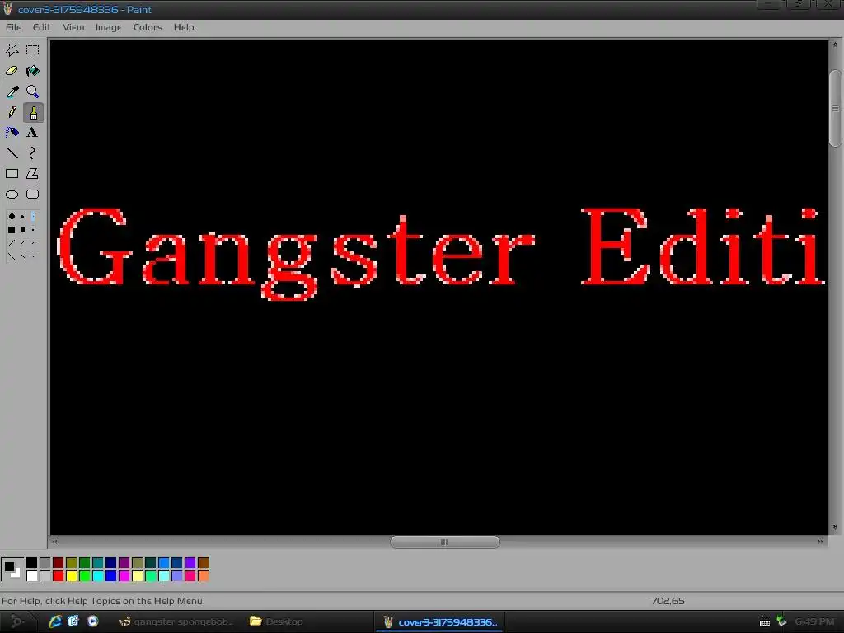Image resolution: width=844 pixels, height=633 pixels.
Task: Click the horizontal scrollbar left arrow
Action: point(54,542)
